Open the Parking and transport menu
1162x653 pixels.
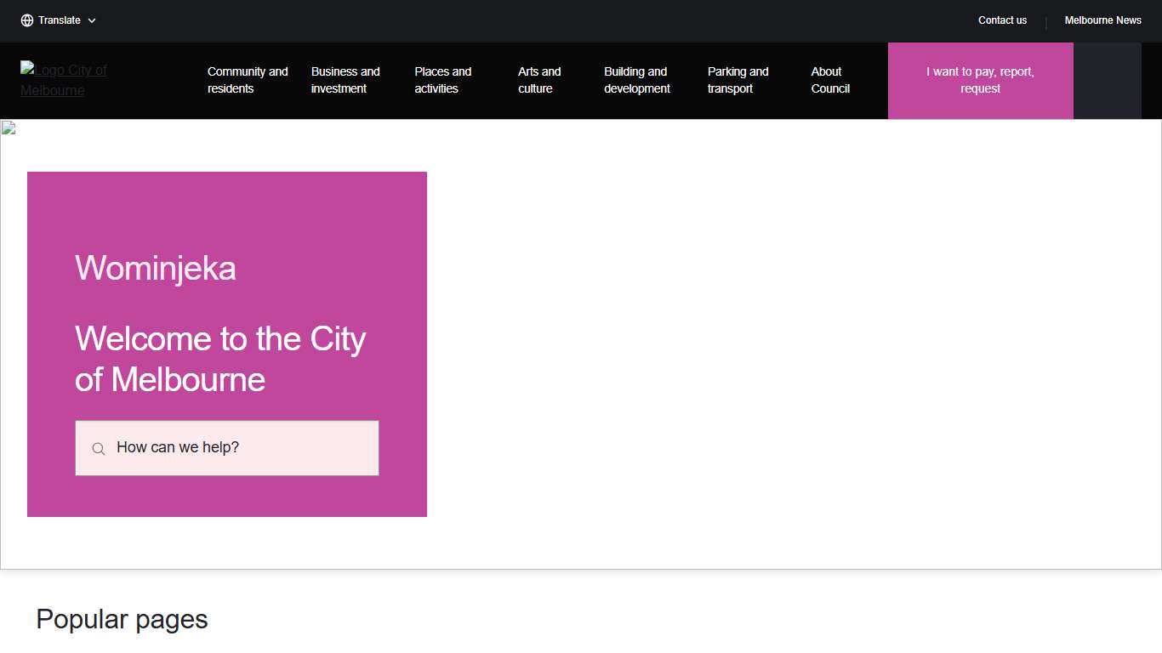click(x=738, y=80)
